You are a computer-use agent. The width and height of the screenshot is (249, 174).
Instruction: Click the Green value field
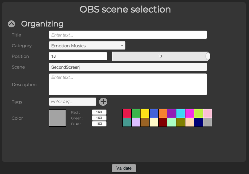(x=99, y=118)
